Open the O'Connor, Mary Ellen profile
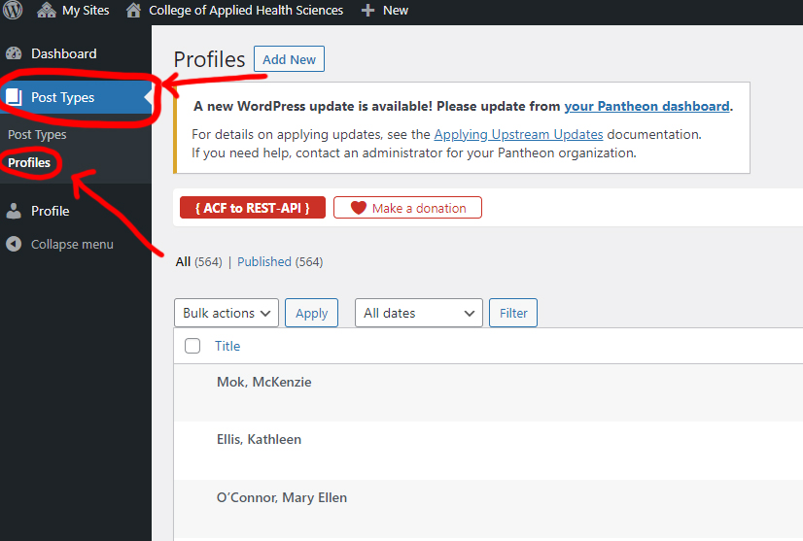803x541 pixels. click(x=282, y=497)
